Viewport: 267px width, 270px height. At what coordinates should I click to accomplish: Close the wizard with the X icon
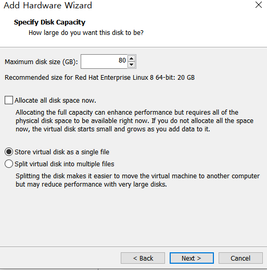[259, 5]
